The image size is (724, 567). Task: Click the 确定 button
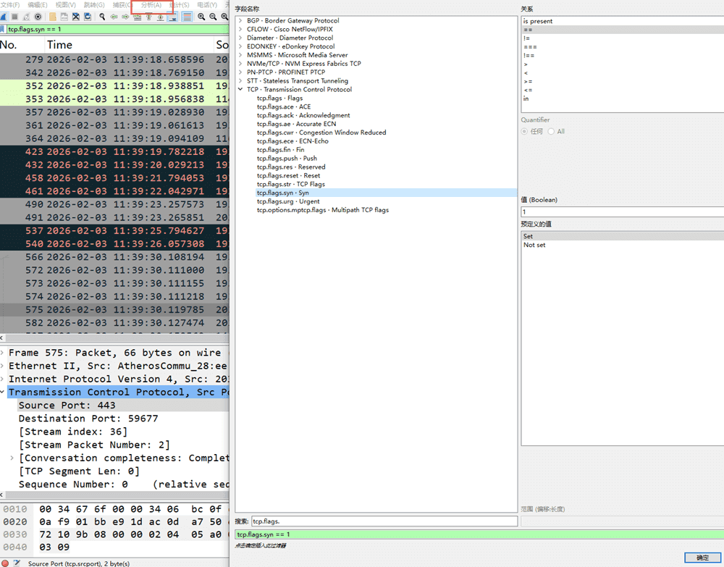(x=702, y=558)
